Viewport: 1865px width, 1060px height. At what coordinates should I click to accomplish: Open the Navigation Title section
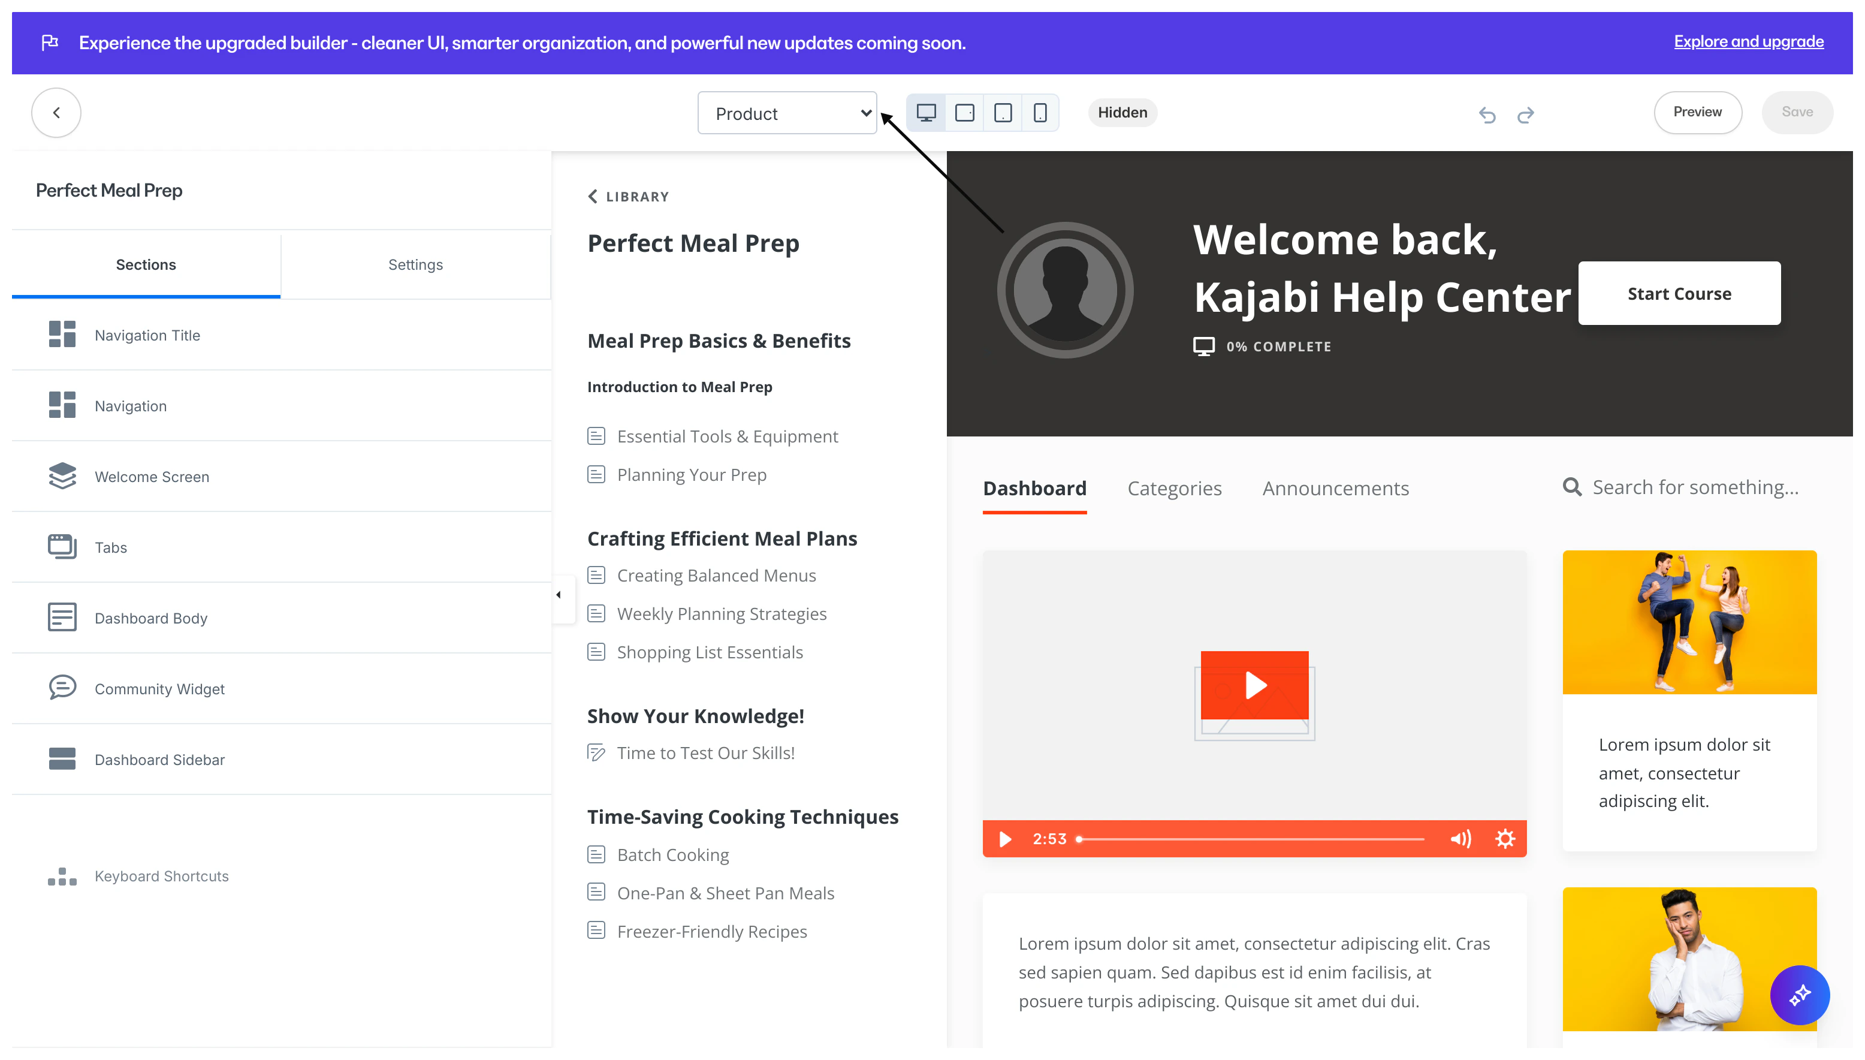click(x=282, y=335)
